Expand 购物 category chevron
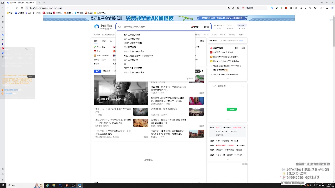This screenshot has height=188, width=335. click(x=244, y=128)
